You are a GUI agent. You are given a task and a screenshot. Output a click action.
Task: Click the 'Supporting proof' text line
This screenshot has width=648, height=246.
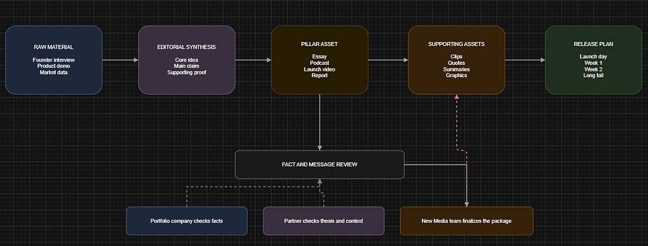187,73
